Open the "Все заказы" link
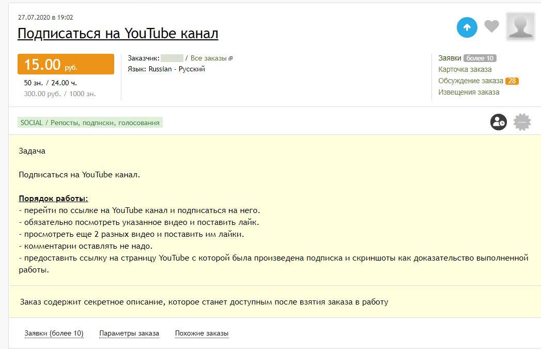 click(x=208, y=58)
